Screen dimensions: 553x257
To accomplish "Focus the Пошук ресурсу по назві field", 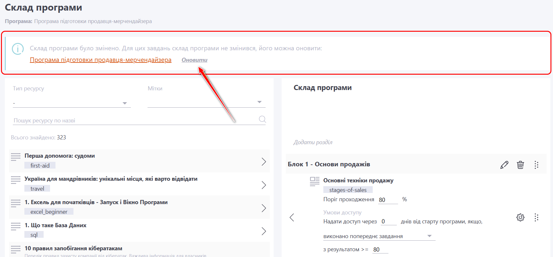I will [135, 120].
